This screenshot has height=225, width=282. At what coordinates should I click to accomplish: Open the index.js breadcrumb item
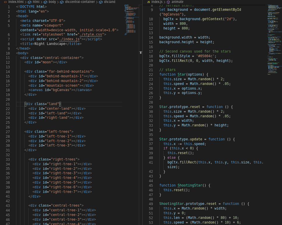[157, 2]
